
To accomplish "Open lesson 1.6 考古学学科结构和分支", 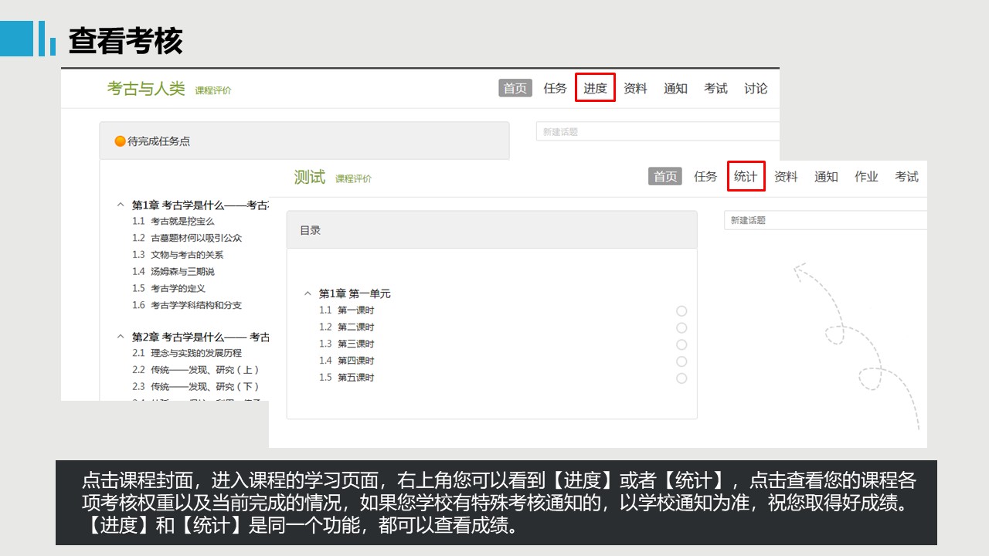I will click(186, 306).
